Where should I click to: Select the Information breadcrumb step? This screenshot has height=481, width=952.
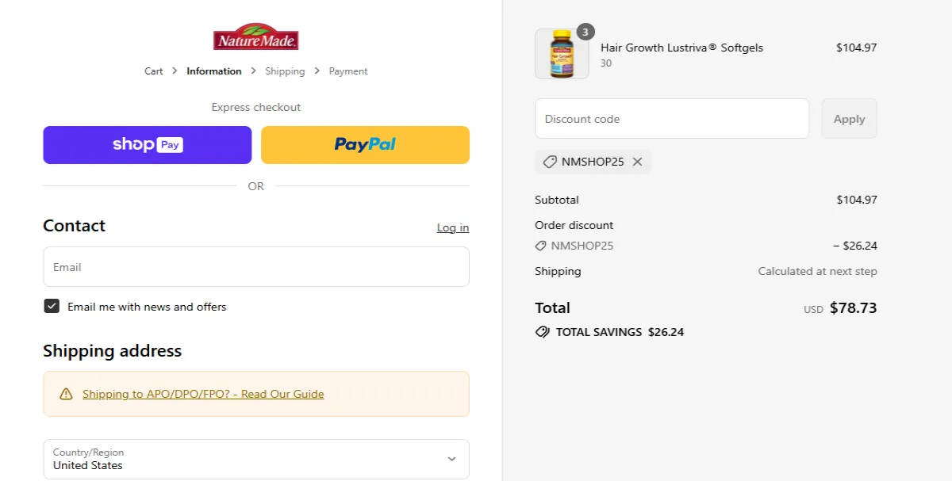click(213, 71)
